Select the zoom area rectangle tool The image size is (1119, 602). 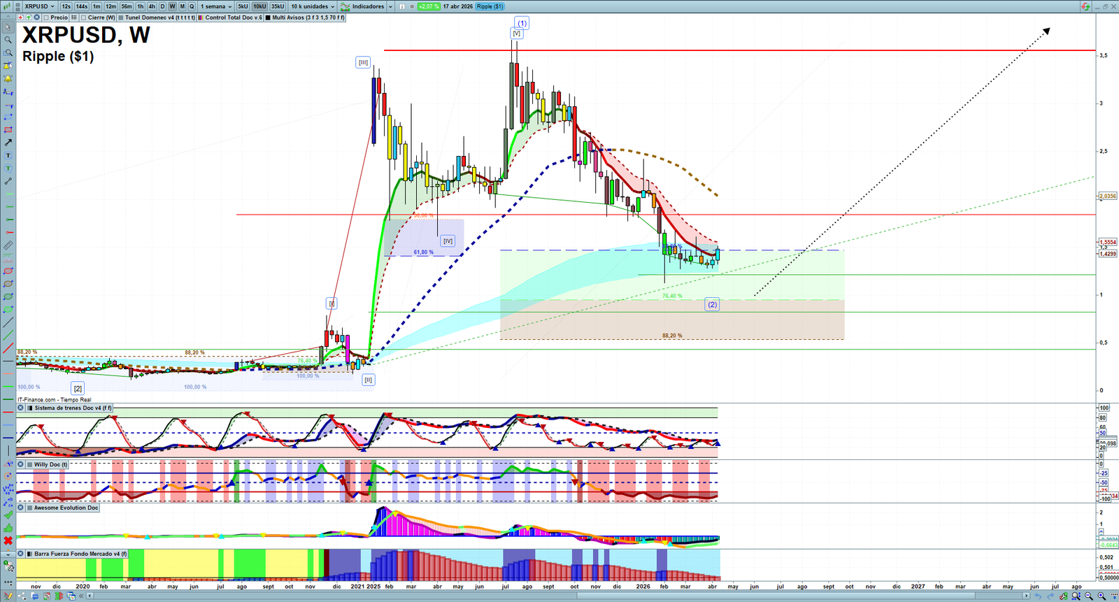pyautogui.click(x=8, y=52)
